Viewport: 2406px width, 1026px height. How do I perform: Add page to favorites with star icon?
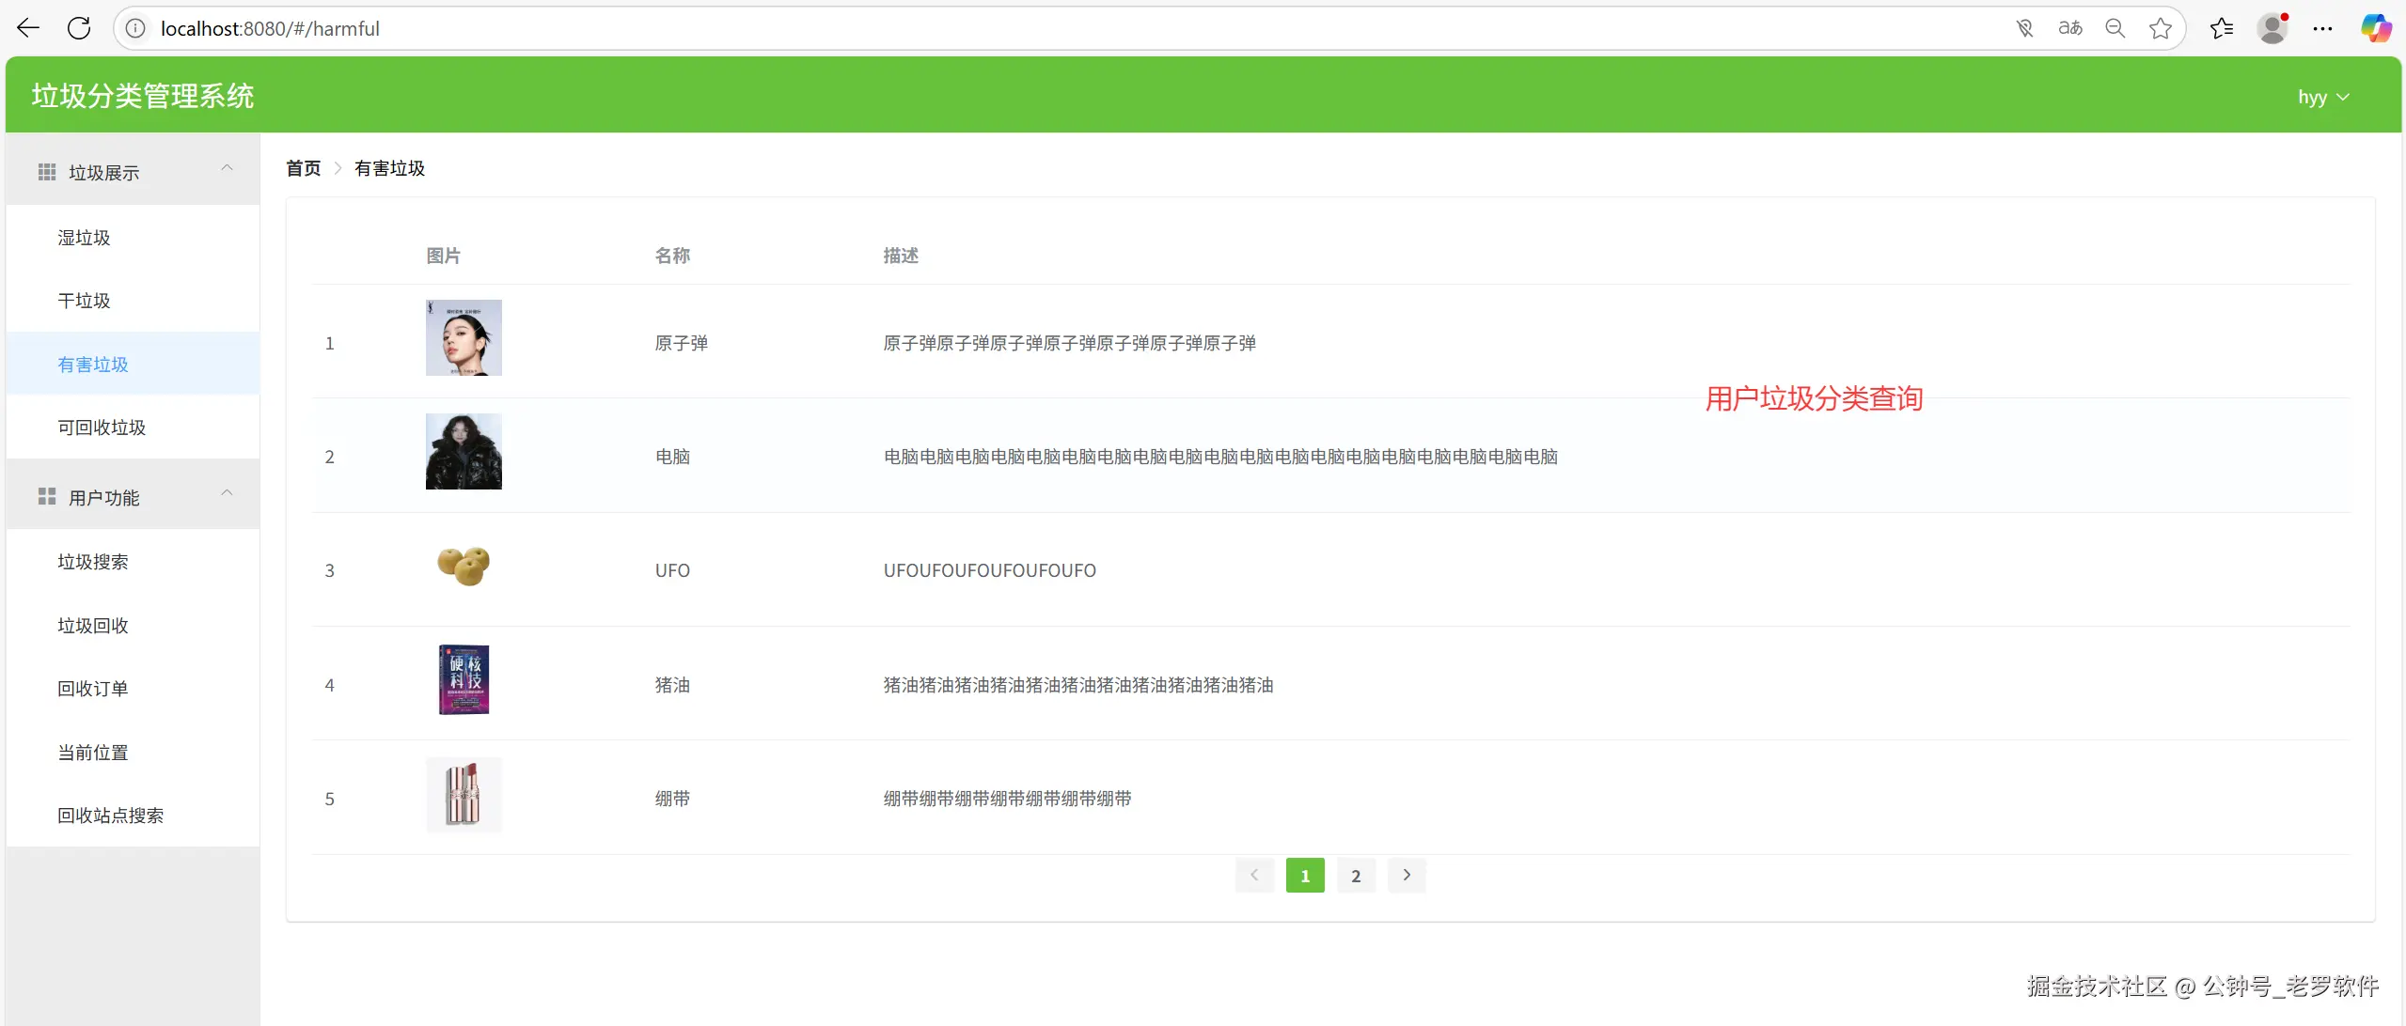2160,28
